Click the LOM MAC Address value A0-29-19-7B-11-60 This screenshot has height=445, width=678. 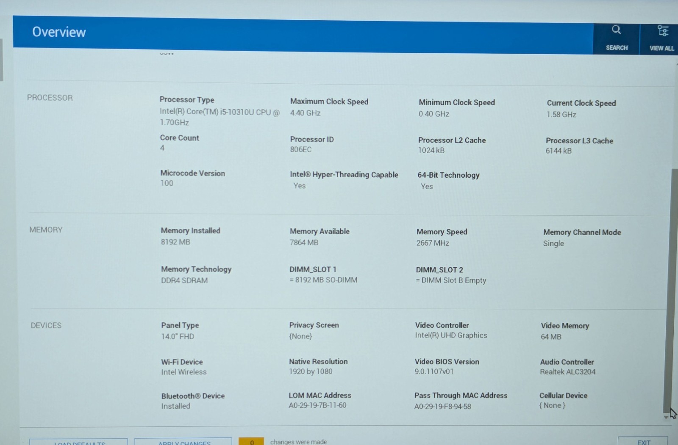[317, 405]
